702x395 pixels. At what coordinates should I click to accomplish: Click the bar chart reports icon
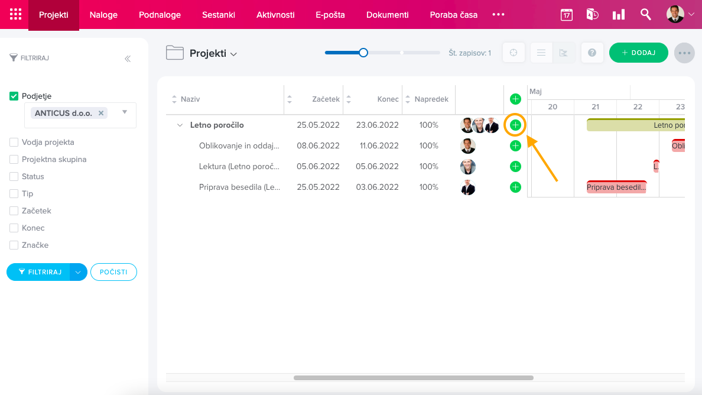tap(619, 15)
